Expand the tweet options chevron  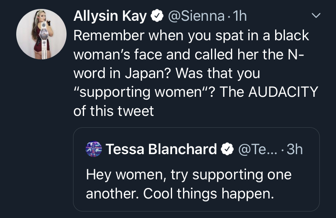pos(315,15)
